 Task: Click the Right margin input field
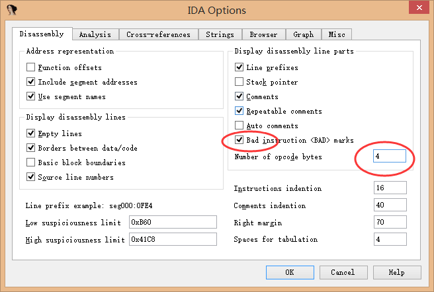(390, 223)
